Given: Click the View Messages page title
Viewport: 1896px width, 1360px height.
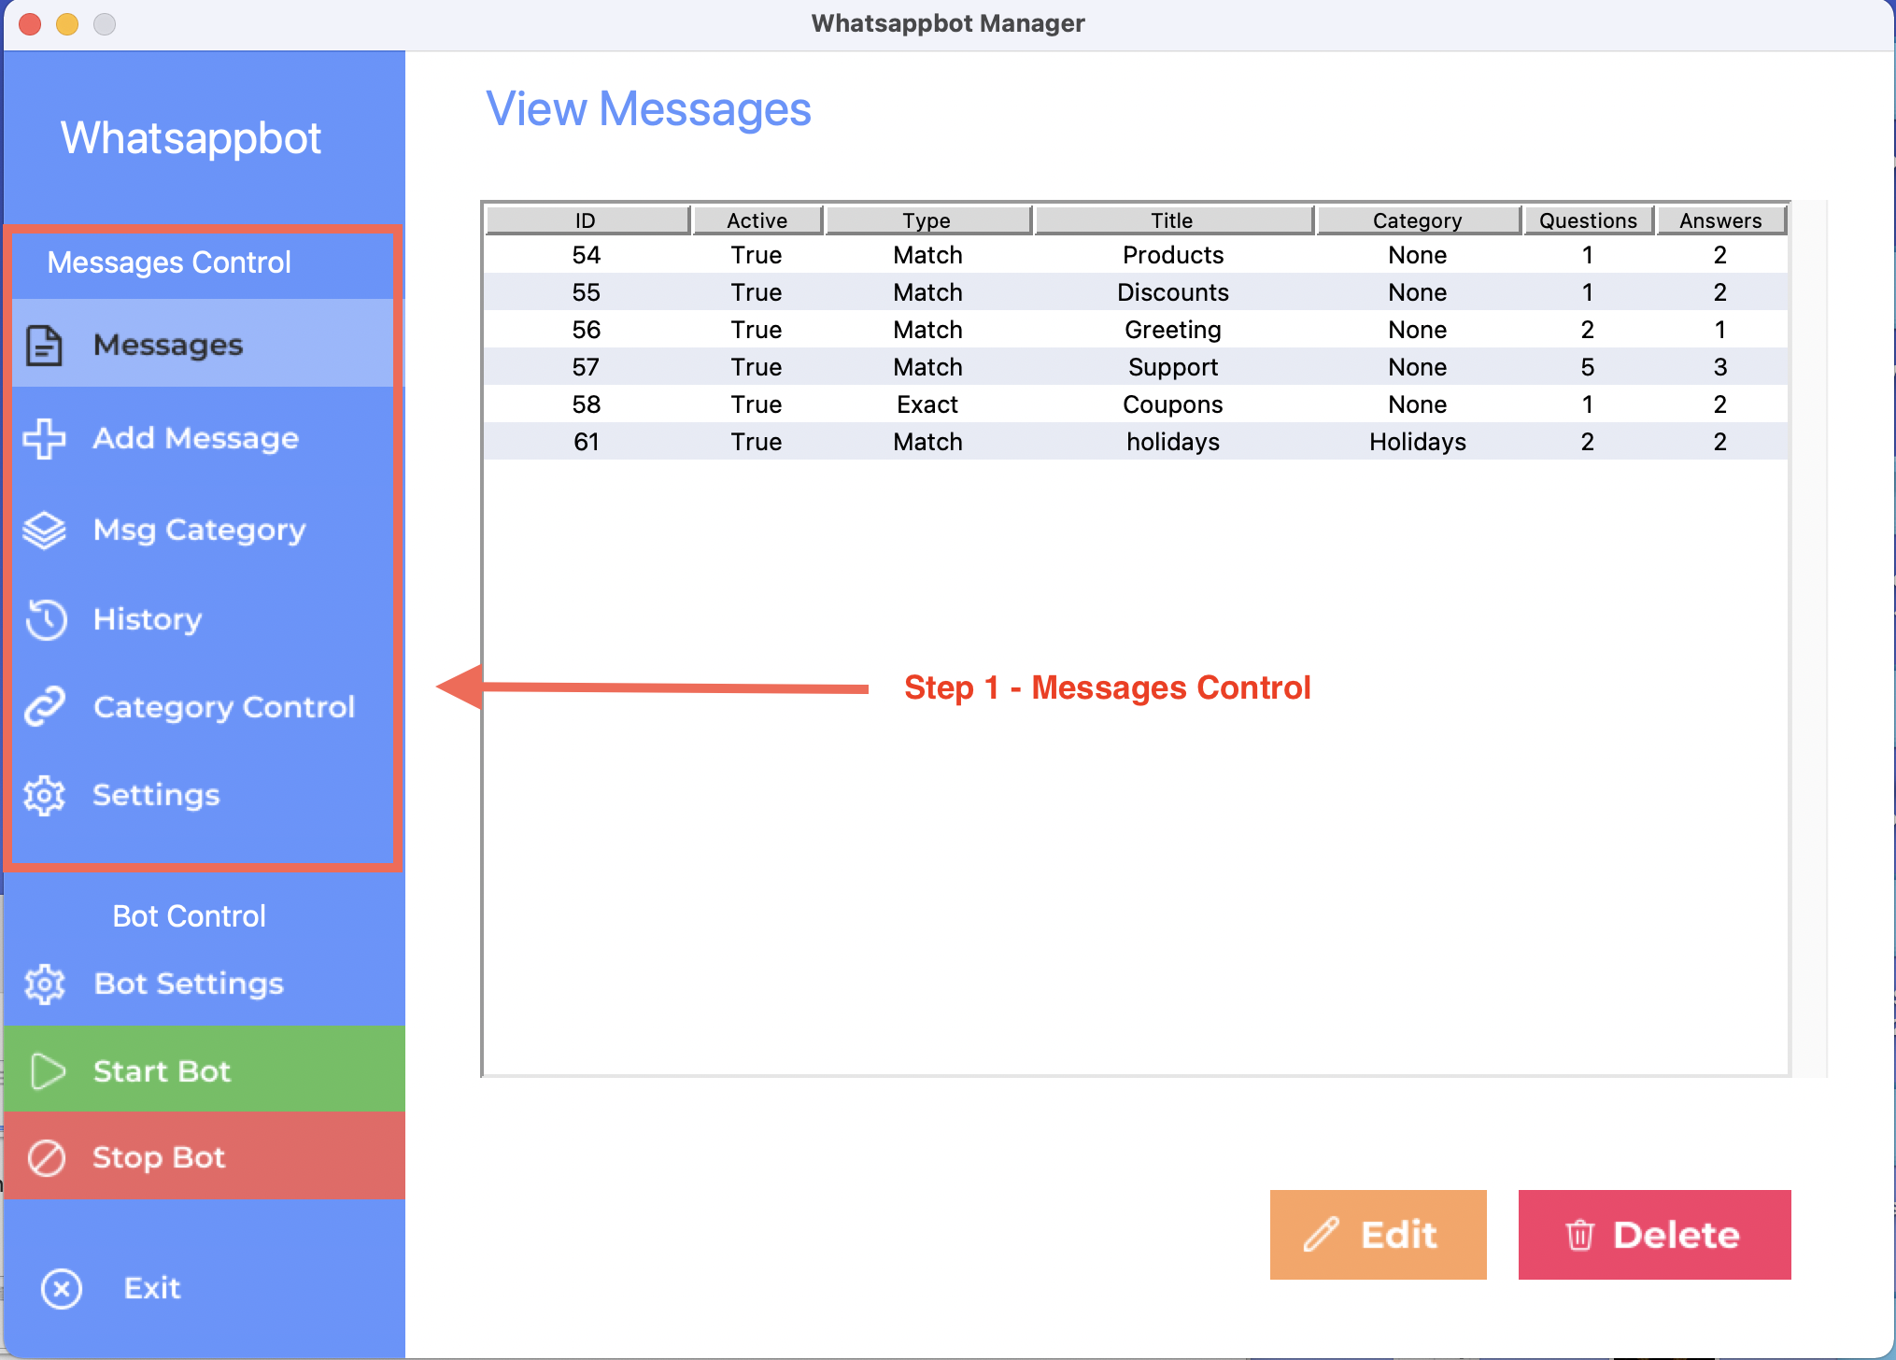Looking at the screenshot, I should click(648, 109).
